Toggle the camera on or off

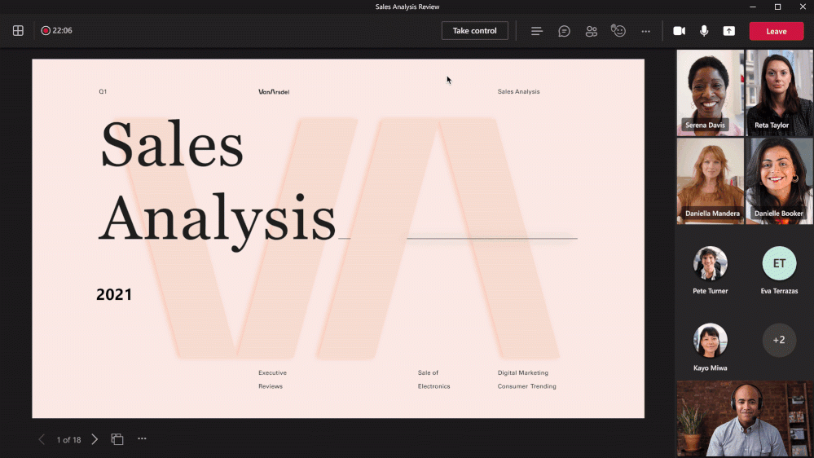tap(679, 31)
